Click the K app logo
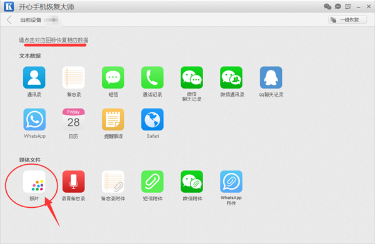Screen dimensions: 375x244 click(9, 7)
